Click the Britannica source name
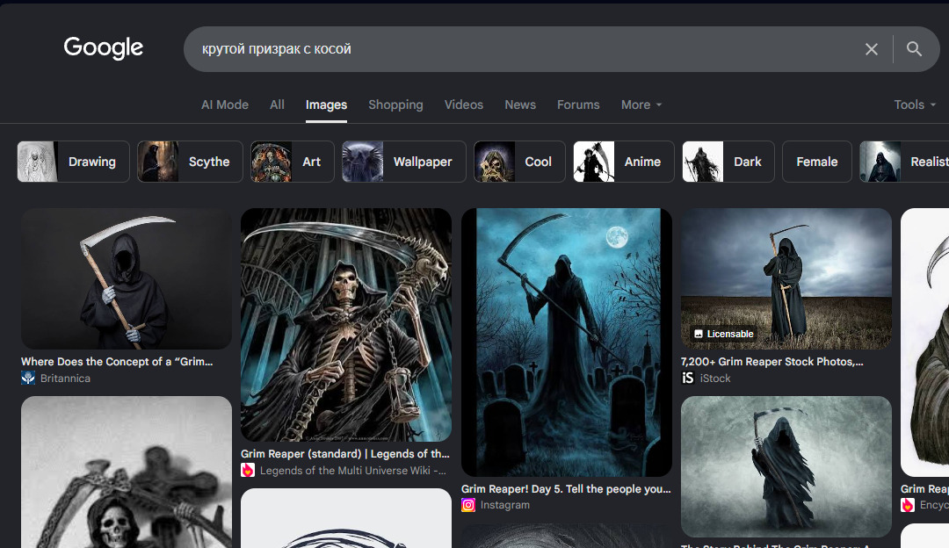949x548 pixels. click(x=65, y=378)
